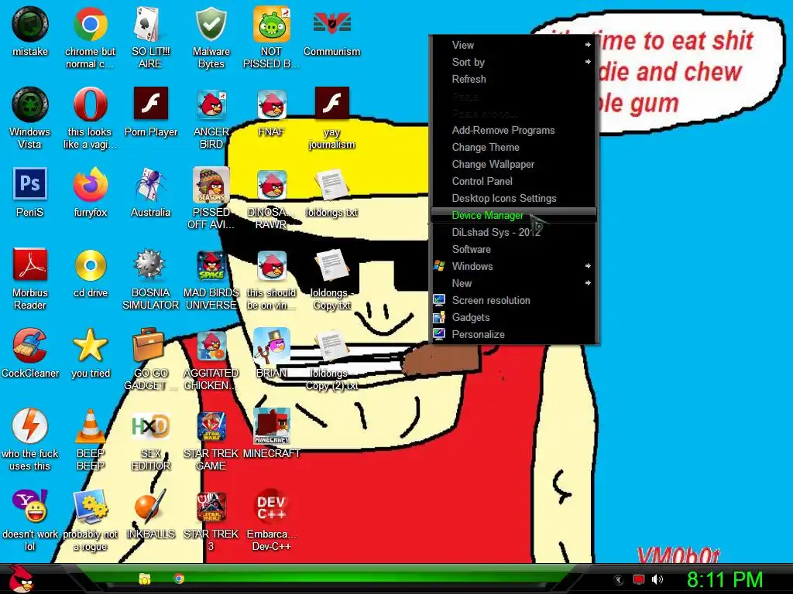This screenshot has width=793, height=594.
Task: Open the FNAF angry bird icon
Action: (272, 104)
